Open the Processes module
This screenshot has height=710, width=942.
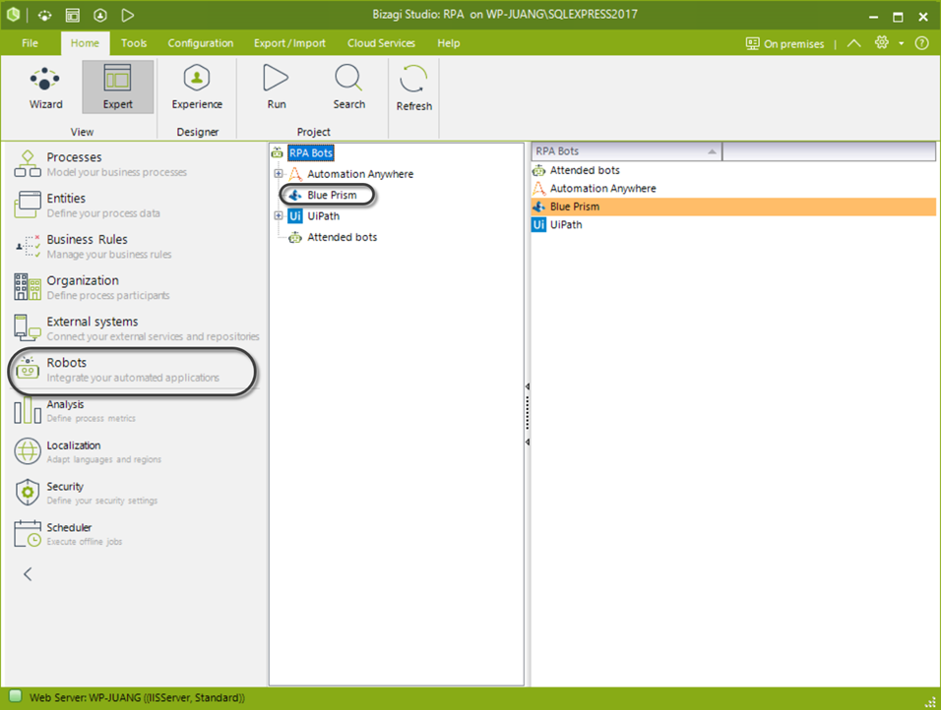coord(135,164)
